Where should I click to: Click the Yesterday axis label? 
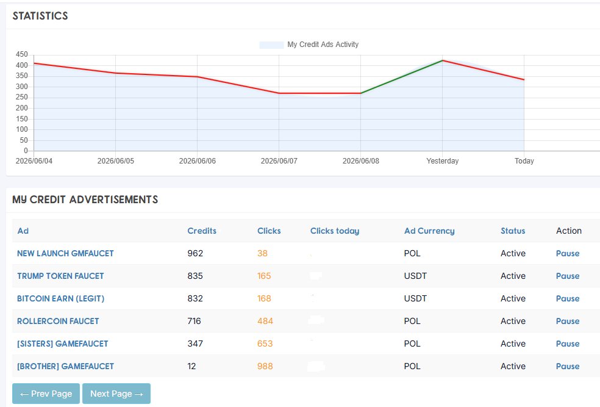point(442,161)
